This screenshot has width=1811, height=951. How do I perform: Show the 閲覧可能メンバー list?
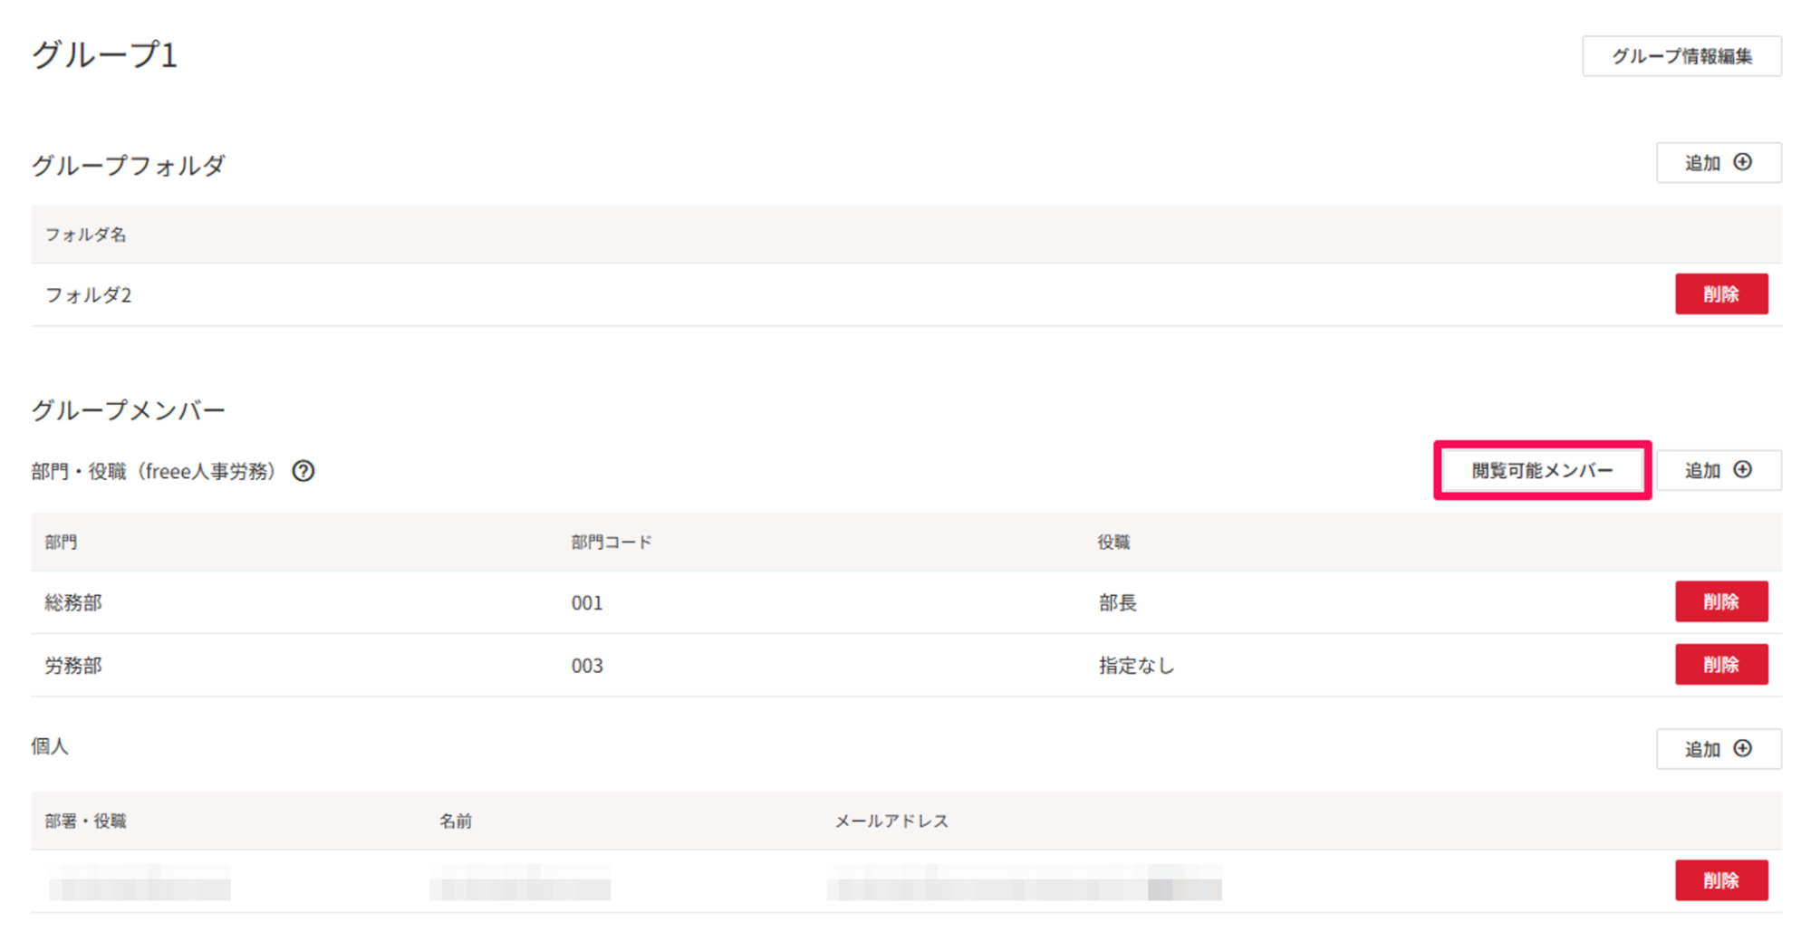[x=1542, y=470]
